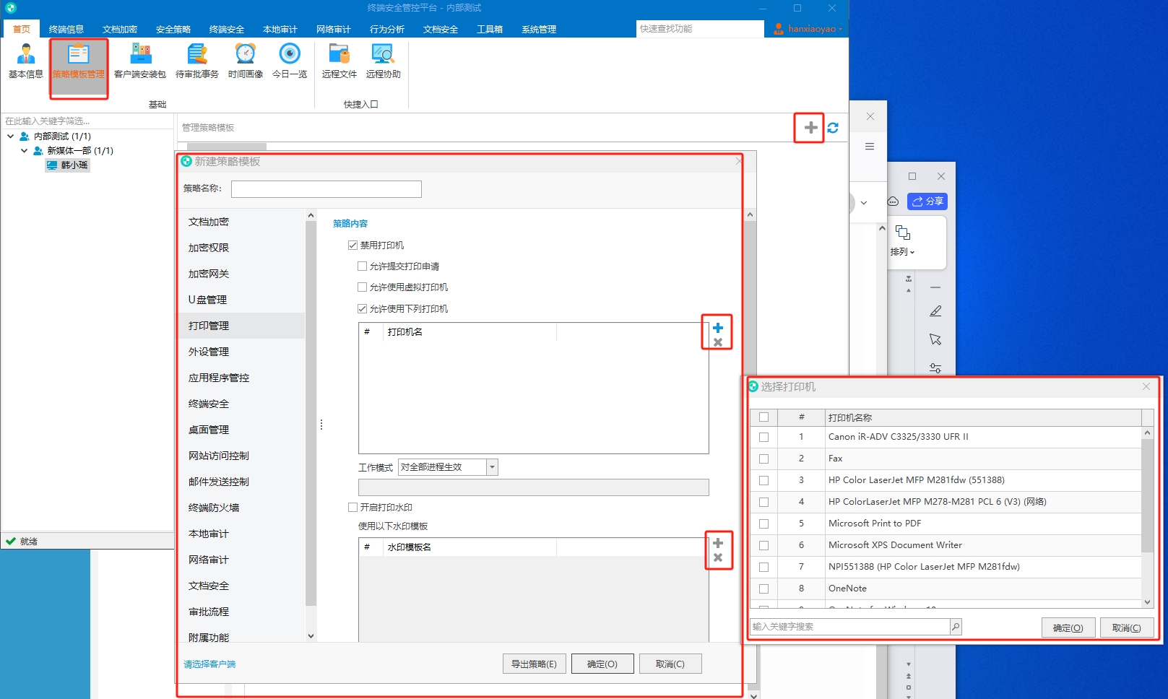The image size is (1168, 699).
Task: Enable 允许使用虚拟打印机 checkbox
Action: 363,287
